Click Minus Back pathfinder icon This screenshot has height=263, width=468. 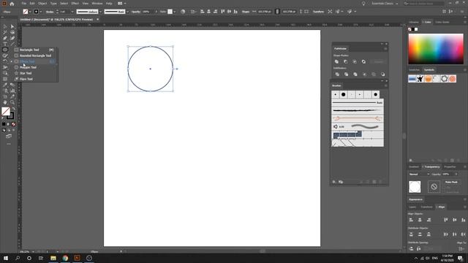pos(383,75)
